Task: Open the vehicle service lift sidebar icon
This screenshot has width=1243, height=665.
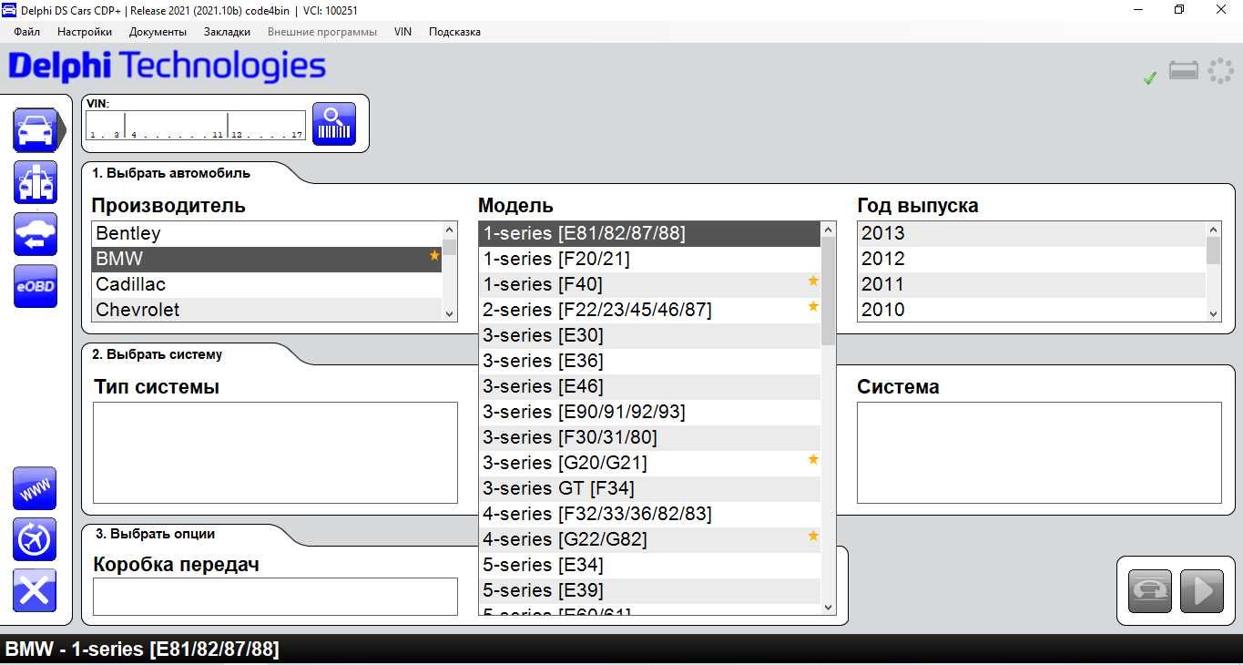Action: 36,182
